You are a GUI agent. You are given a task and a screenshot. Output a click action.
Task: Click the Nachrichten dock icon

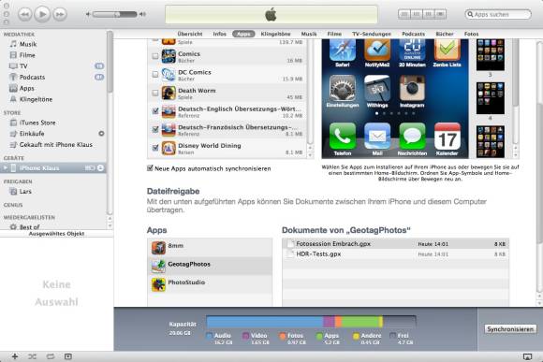tap(412, 136)
